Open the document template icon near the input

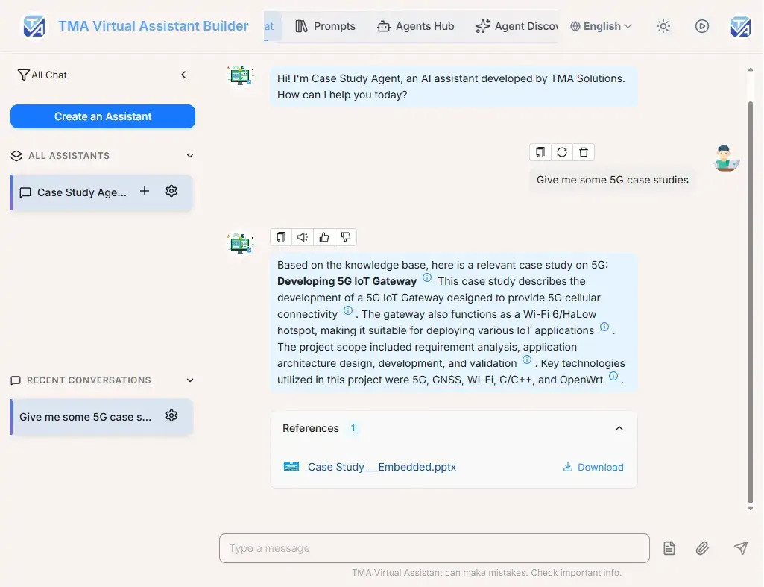[669, 547]
